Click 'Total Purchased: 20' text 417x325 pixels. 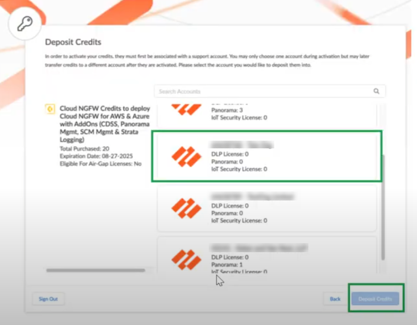pos(84,149)
